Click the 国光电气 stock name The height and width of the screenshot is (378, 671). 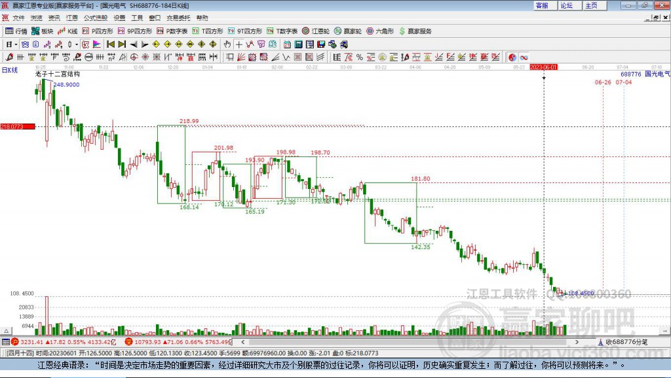pos(657,74)
